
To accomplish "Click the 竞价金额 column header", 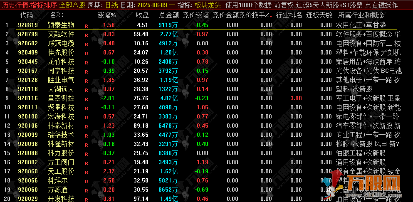I will pos(225,15).
